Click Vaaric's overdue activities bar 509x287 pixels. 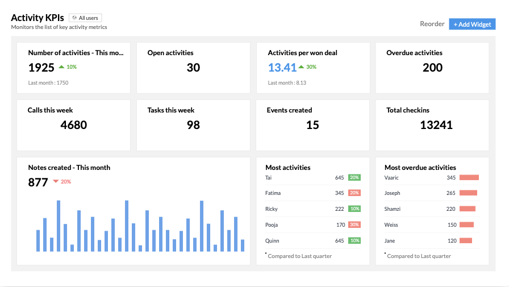(x=469, y=178)
